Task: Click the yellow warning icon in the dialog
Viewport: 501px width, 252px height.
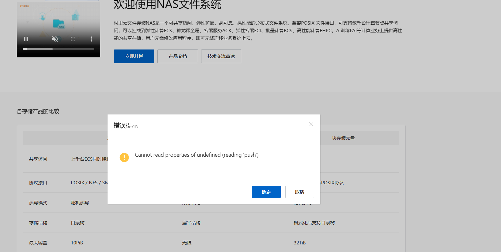Action: click(x=124, y=157)
